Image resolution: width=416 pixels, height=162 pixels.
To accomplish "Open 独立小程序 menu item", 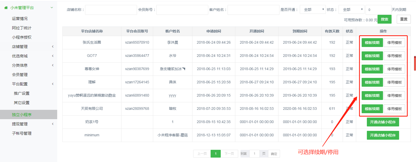I will pos(22,114).
